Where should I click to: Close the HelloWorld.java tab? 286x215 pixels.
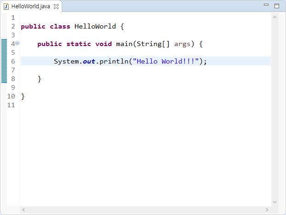56,6
